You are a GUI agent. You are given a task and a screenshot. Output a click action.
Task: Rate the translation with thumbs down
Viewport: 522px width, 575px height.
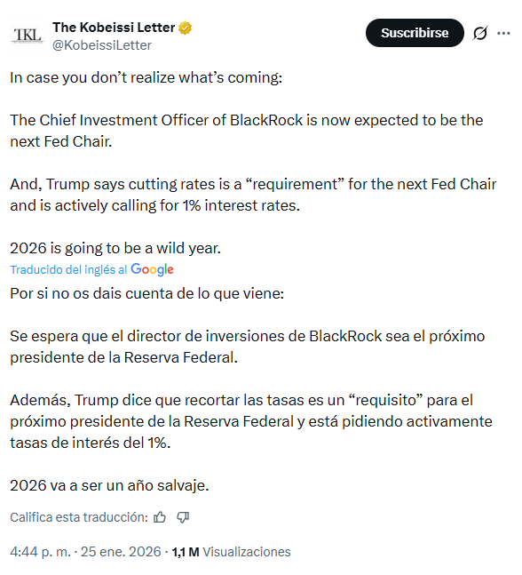pos(183,517)
